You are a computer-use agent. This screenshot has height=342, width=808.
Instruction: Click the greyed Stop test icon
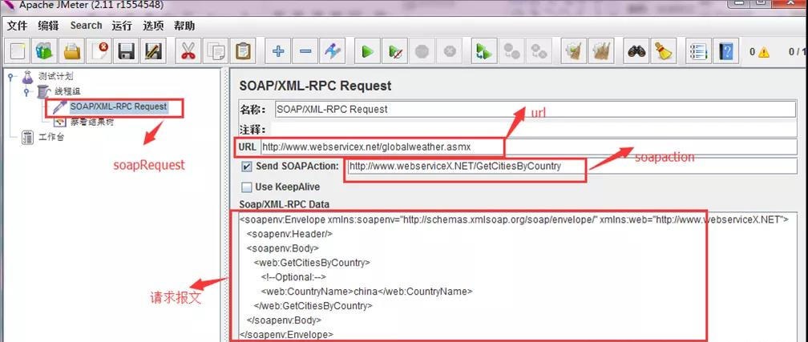(422, 51)
